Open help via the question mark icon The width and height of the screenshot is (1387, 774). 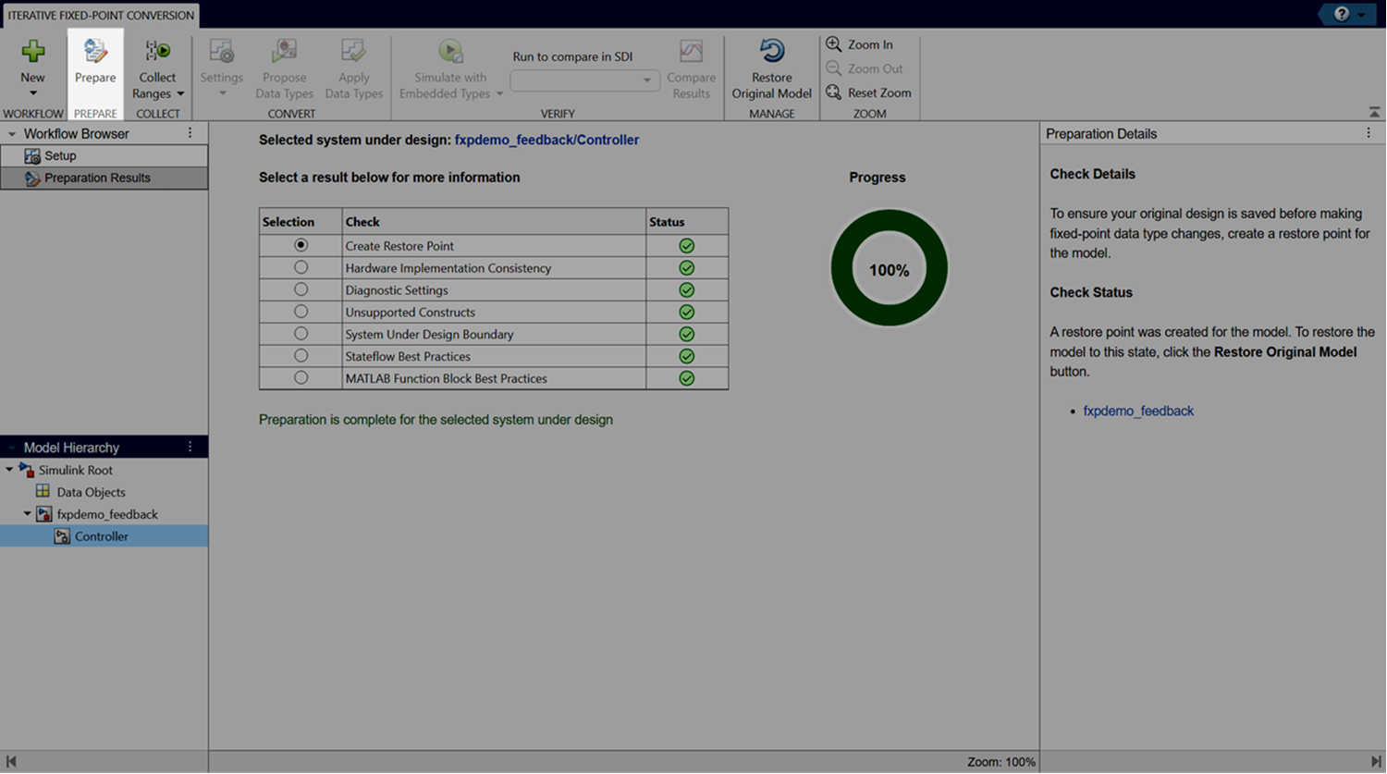1342,14
